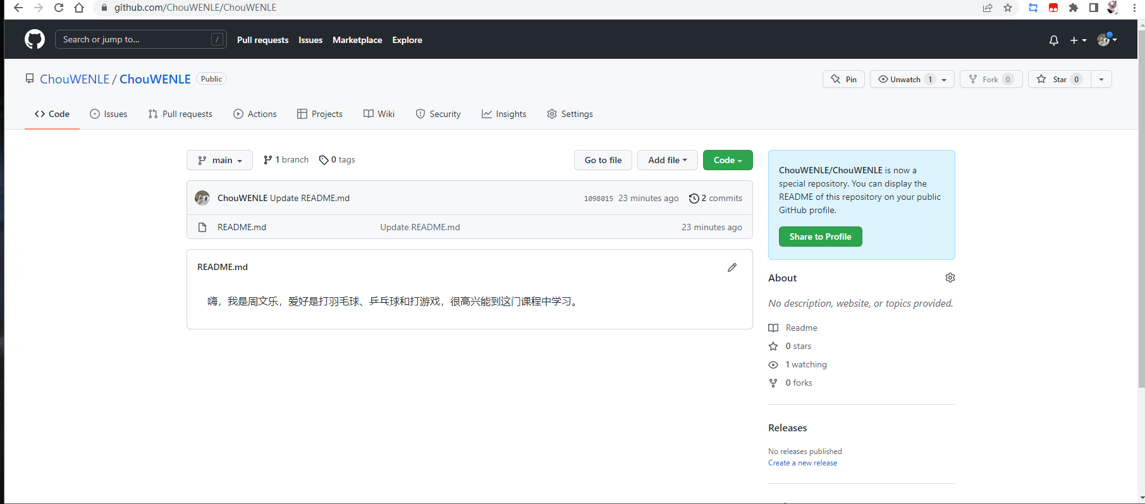
Task: Share this page from the address bar
Action: click(988, 8)
